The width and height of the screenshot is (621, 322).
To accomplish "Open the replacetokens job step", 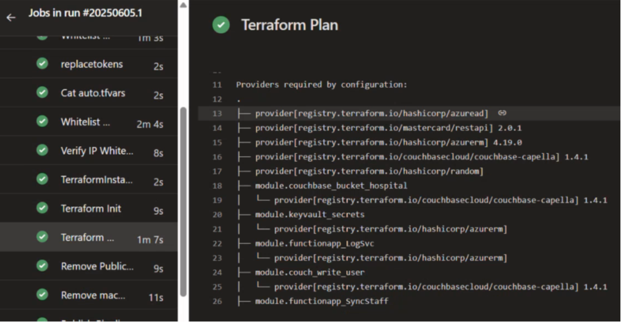I will coord(91,64).
